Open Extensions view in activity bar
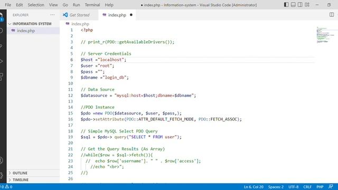The width and height of the screenshot is (338, 190). click(x=1, y=76)
